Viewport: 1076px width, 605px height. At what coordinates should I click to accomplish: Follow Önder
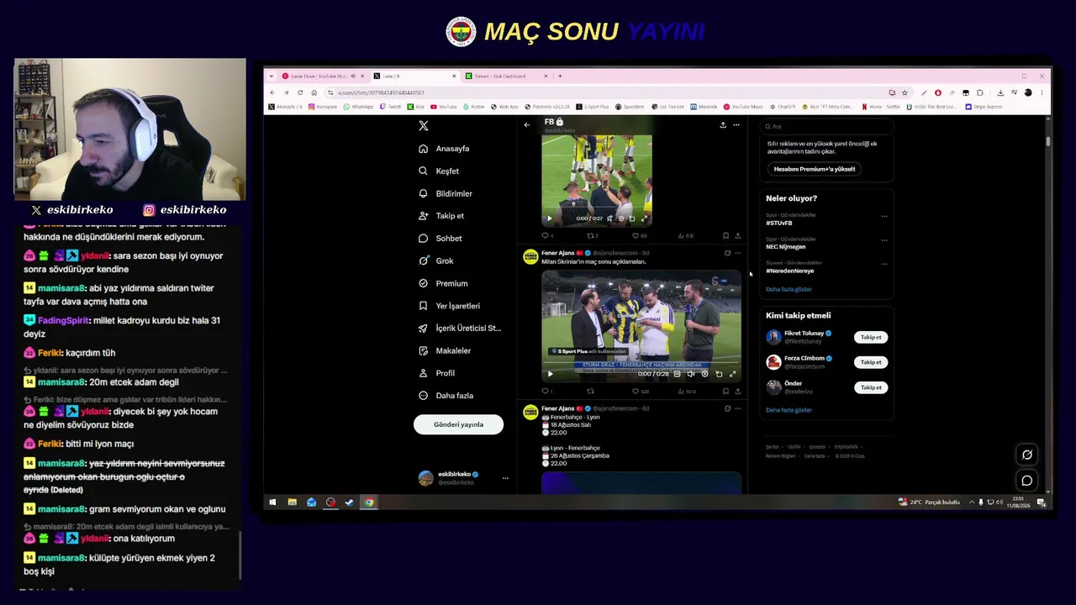(871, 387)
